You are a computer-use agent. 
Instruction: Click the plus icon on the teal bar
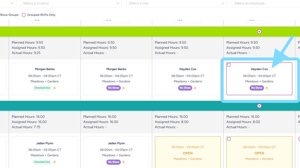(259, 106)
